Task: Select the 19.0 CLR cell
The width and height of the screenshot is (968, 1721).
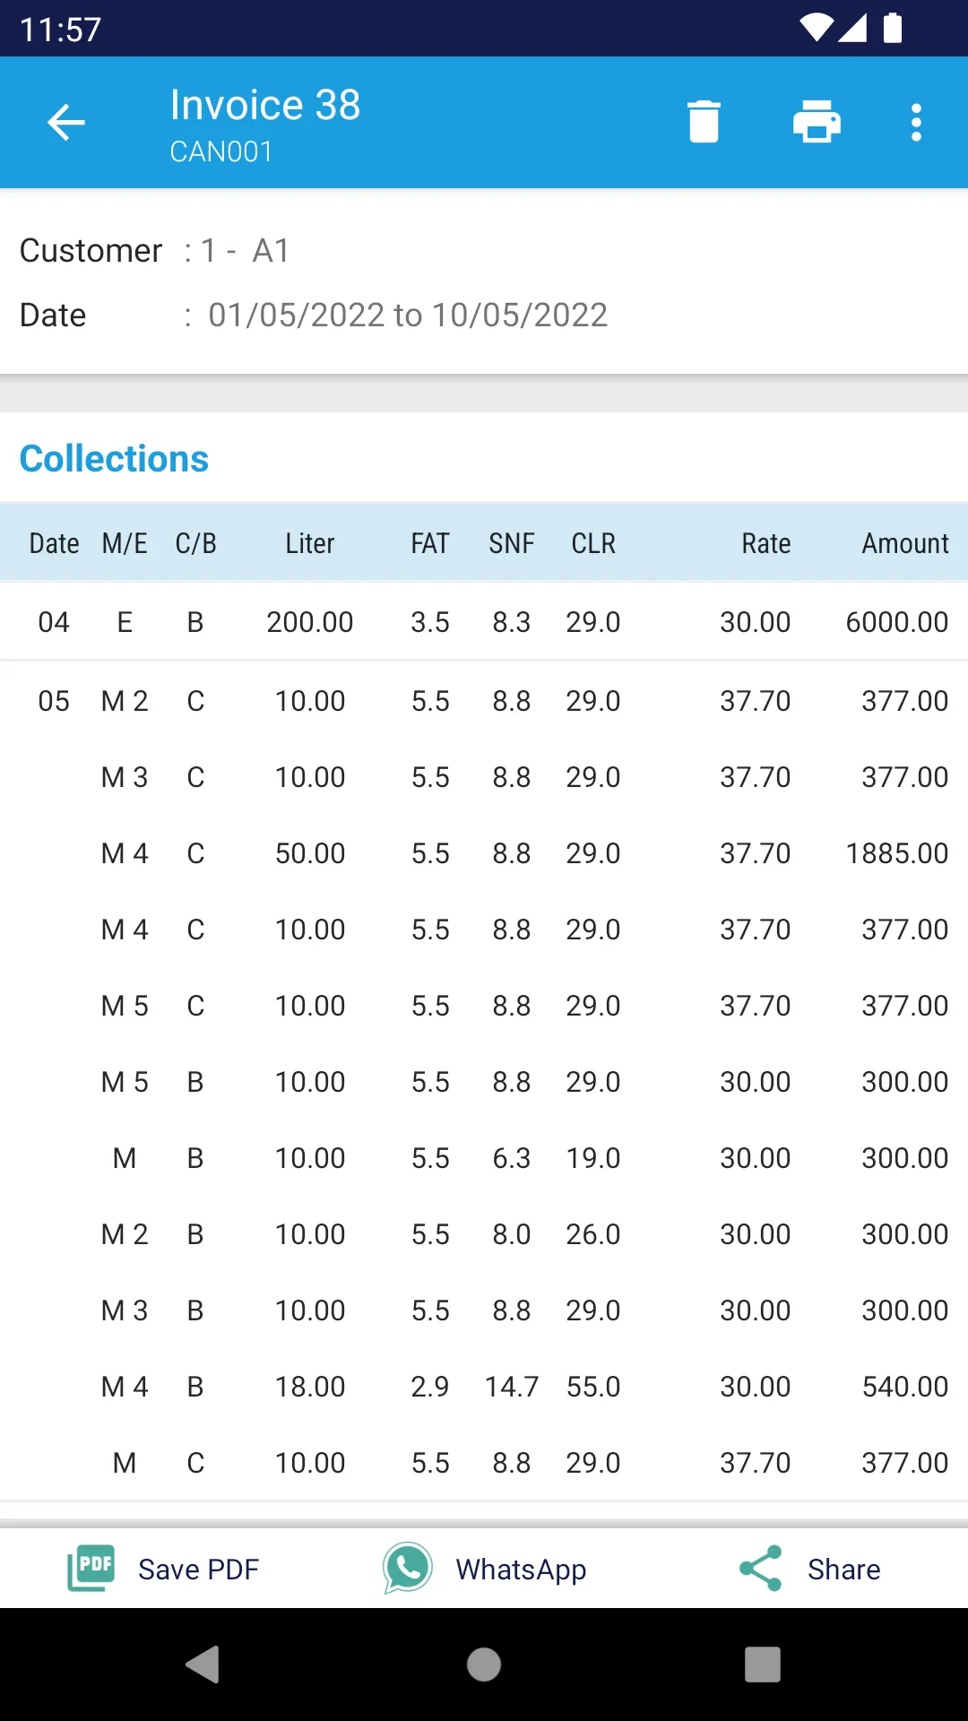Action: [x=593, y=1158]
